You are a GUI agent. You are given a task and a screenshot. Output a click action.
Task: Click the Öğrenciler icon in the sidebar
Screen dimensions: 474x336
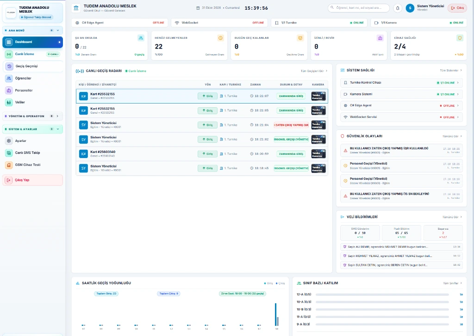9,78
